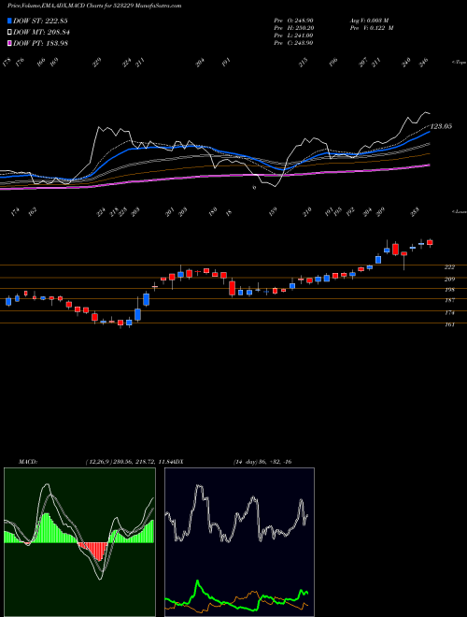Click the white DOW MT legend swatch

point(9,32)
